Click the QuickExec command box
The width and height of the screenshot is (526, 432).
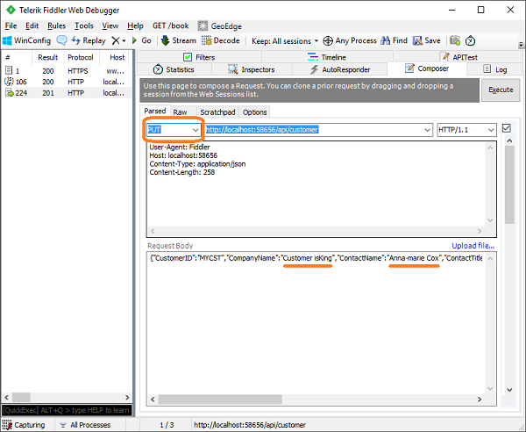(x=67, y=410)
